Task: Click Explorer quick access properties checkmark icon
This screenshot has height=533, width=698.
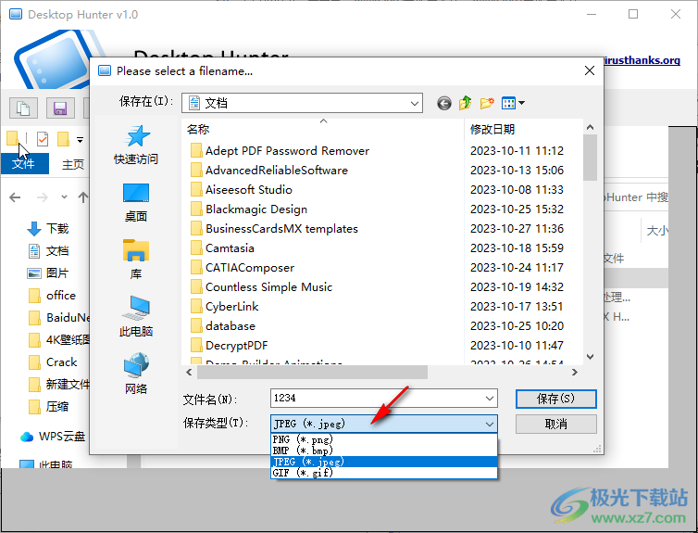Action: (43, 139)
